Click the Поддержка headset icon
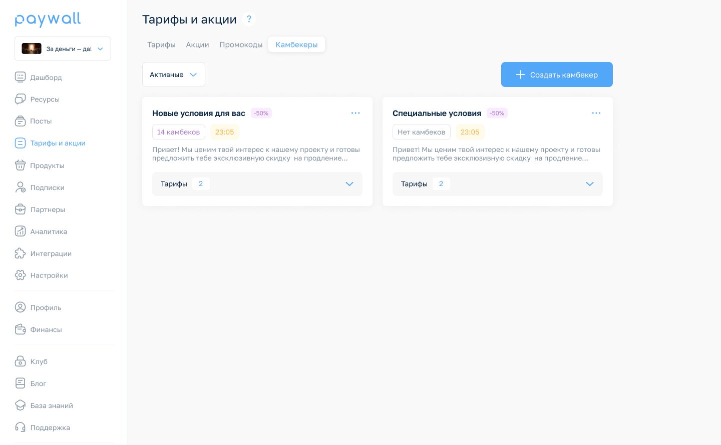 pyautogui.click(x=20, y=427)
